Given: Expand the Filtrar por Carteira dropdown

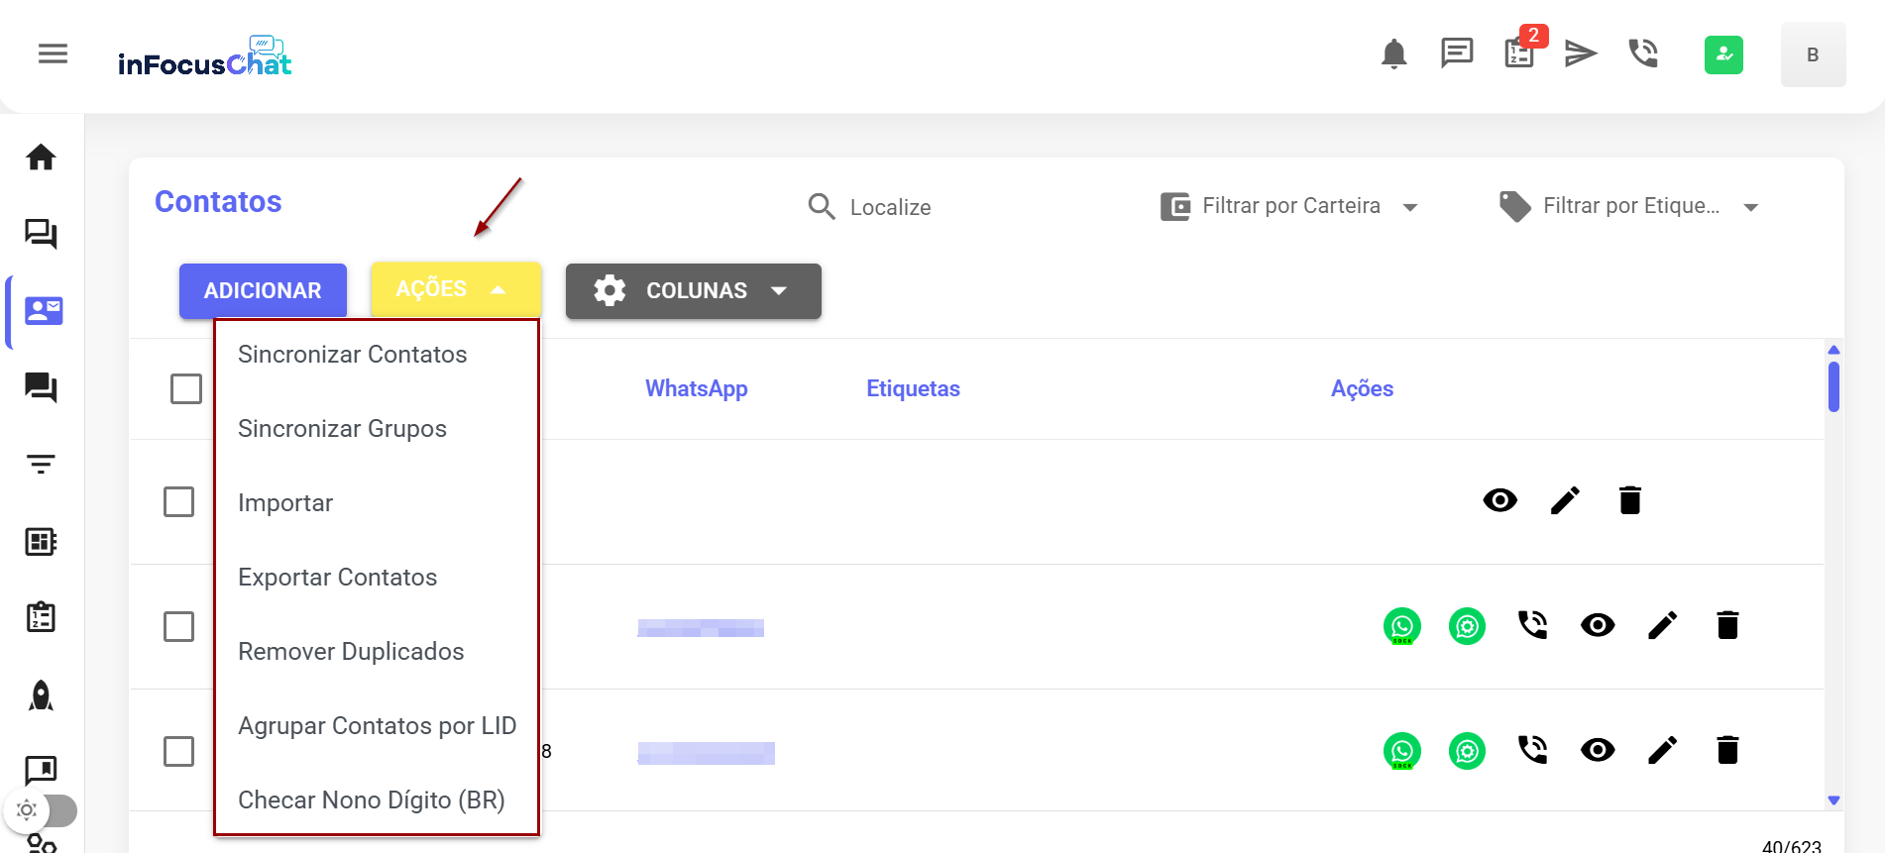Looking at the screenshot, I should point(1290,206).
